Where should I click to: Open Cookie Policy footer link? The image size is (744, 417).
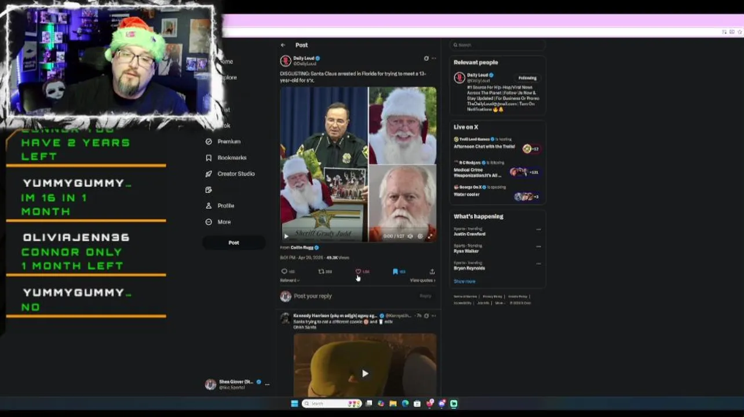pos(517,297)
